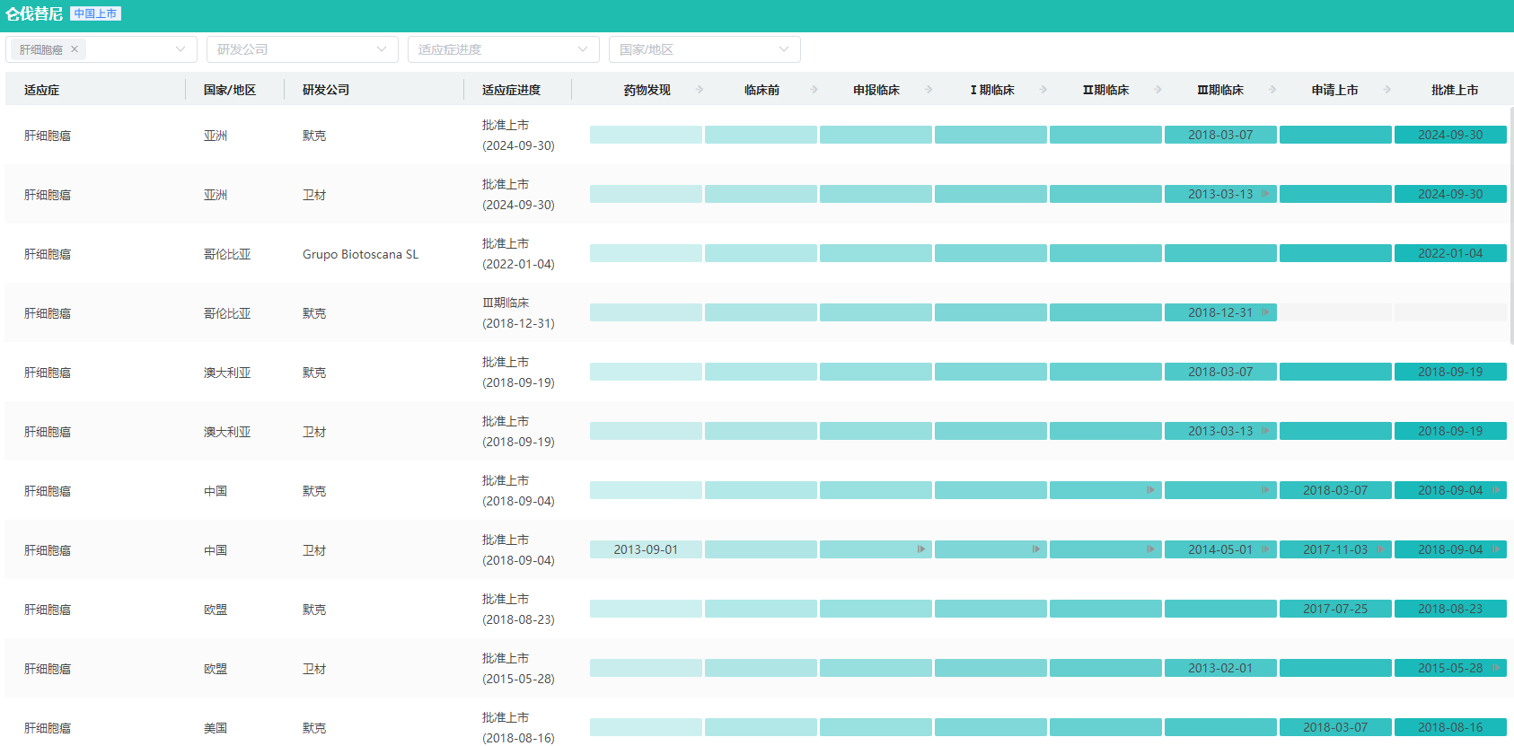Click play icon on 2017-11-03 cell
Screen dimensions: 1514x746
tap(1380, 549)
